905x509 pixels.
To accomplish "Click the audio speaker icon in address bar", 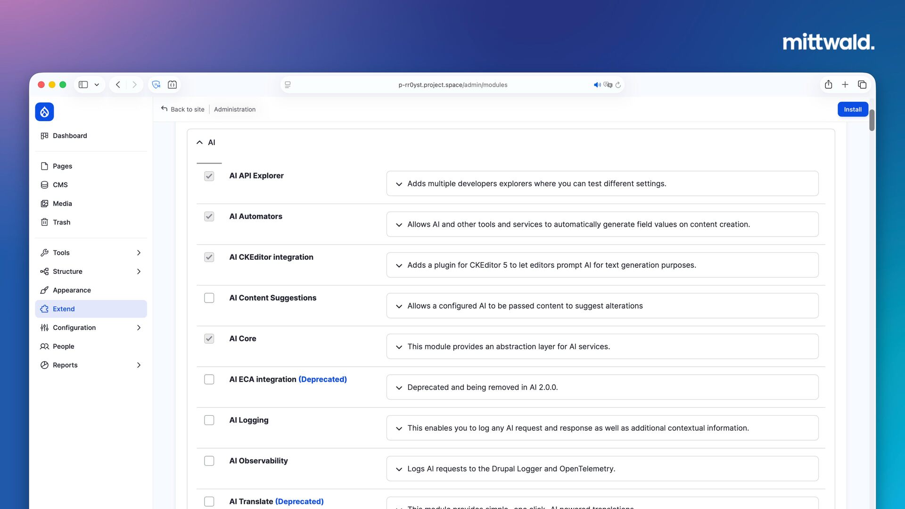I will pos(597,85).
